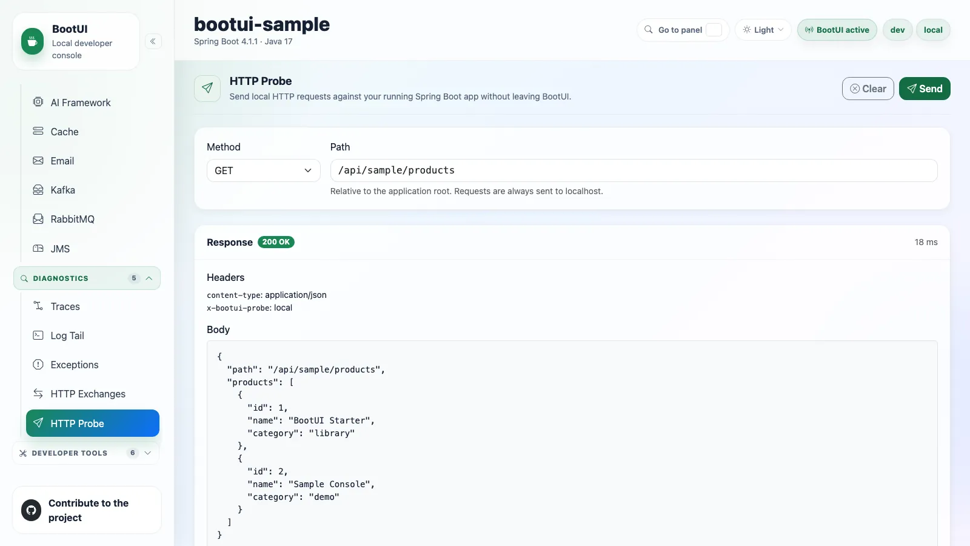Click the 200 OK status badge

tap(276, 242)
